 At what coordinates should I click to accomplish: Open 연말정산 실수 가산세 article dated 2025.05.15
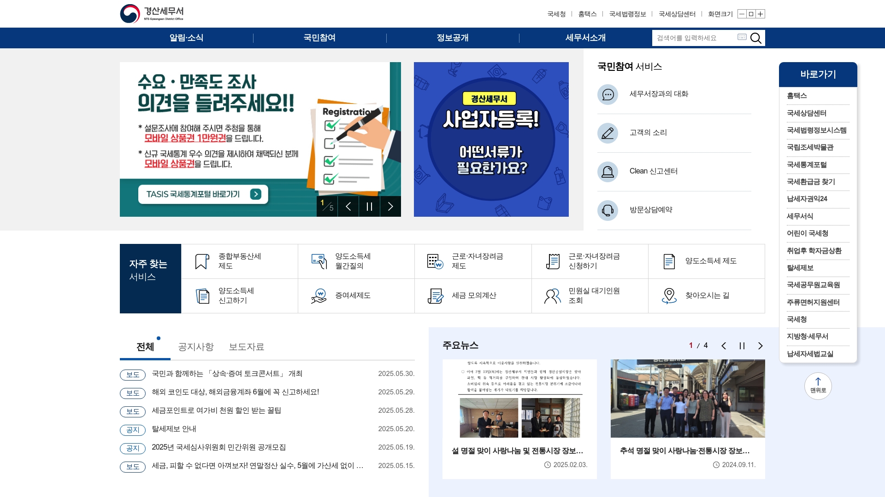pos(257,466)
